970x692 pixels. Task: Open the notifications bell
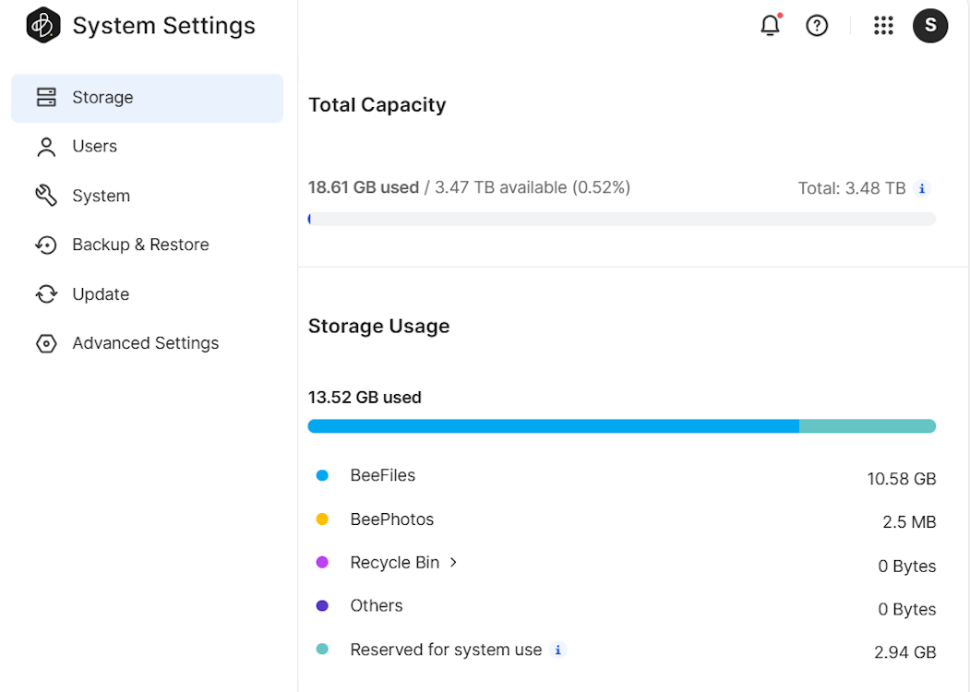point(770,26)
